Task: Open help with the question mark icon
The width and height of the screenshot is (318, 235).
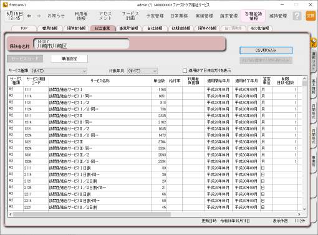Action: [x=297, y=16]
